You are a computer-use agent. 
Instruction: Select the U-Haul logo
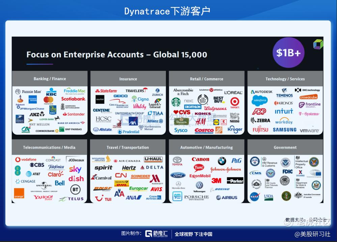(x=153, y=159)
